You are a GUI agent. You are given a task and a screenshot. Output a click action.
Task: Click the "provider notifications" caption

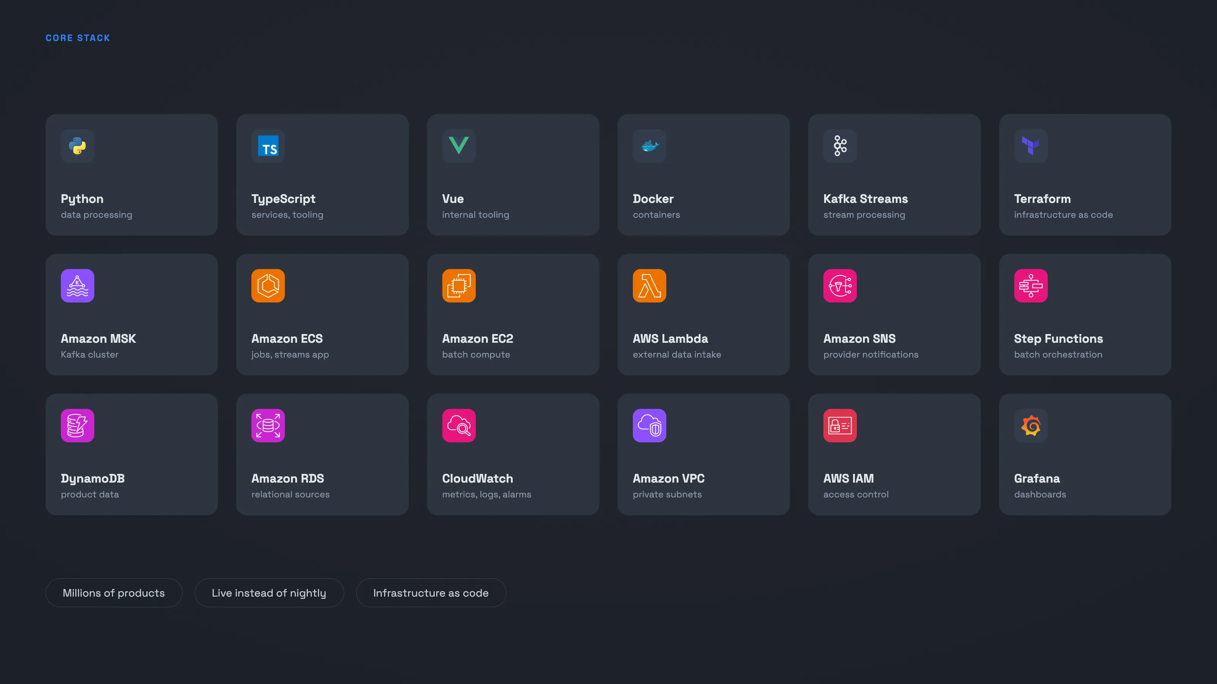point(871,355)
